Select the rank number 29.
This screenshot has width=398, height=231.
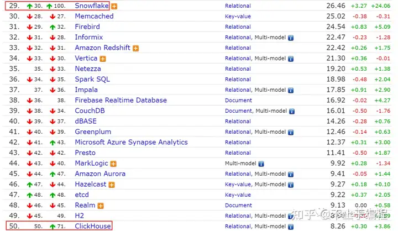(x=14, y=6)
